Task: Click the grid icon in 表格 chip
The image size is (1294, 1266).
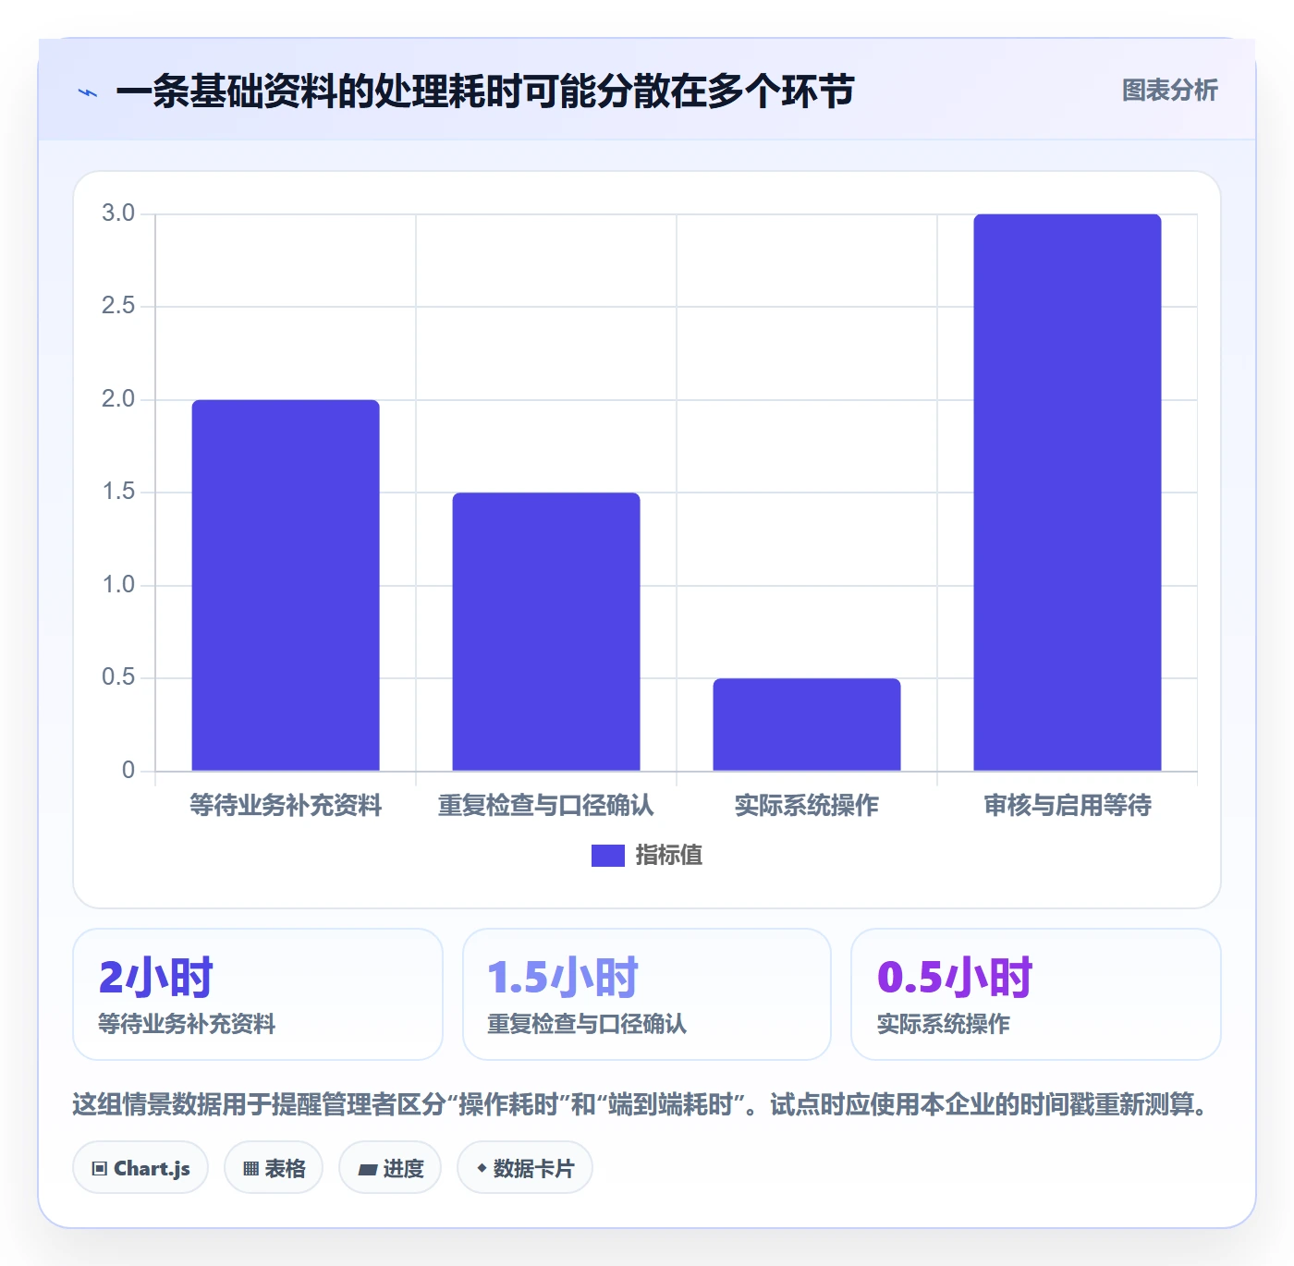Action: [x=250, y=1169]
